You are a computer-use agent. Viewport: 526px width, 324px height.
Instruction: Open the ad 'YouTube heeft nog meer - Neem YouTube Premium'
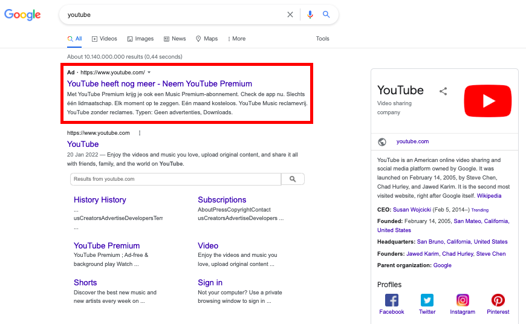coord(160,84)
